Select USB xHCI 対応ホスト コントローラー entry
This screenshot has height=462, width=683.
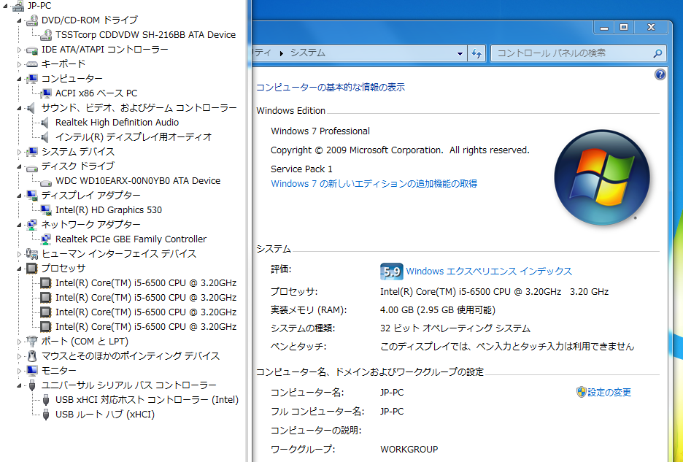click(147, 400)
